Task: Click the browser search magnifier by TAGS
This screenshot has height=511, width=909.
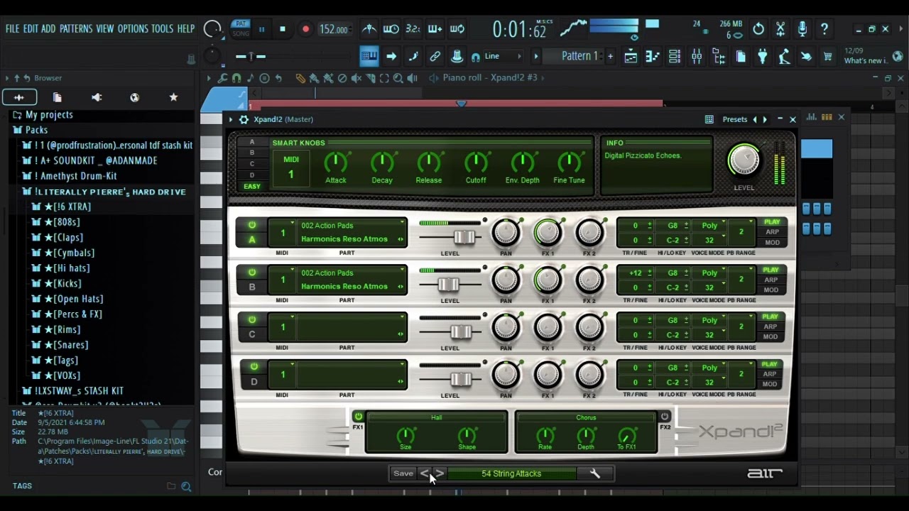Action: [x=186, y=486]
